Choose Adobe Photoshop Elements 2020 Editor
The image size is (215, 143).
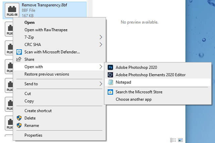158,75
